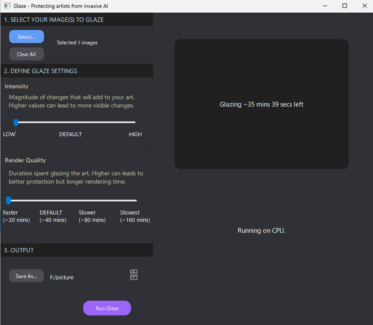Click the '2. DEFINE GLAZE SETTINGS' header

click(41, 71)
